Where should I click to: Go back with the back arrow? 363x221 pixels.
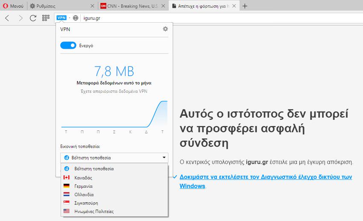pyautogui.click(x=7, y=18)
